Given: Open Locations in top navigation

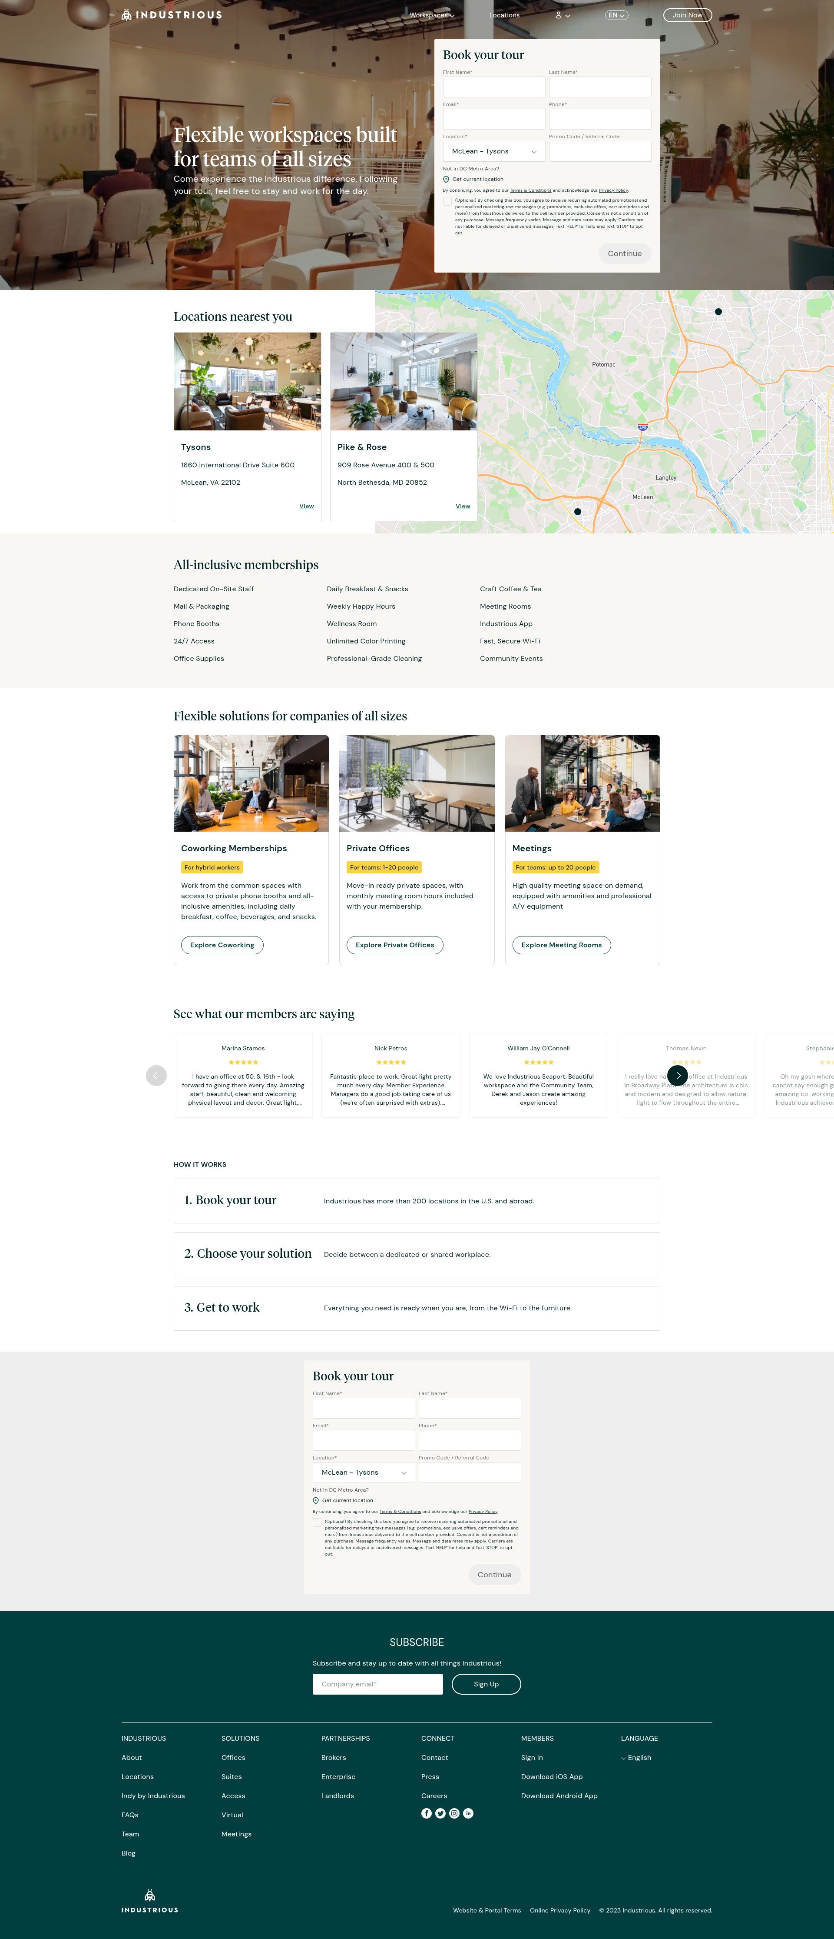Looking at the screenshot, I should pos(505,15).
